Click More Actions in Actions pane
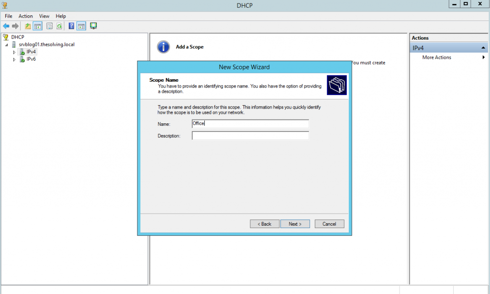The width and height of the screenshot is (490, 294). click(x=436, y=57)
